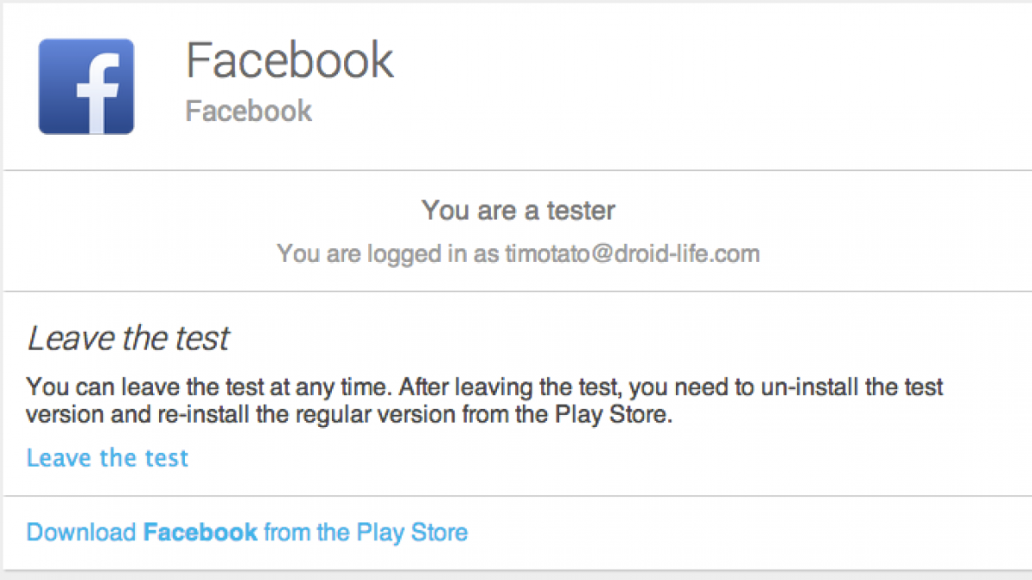Open 'Download Facebook from the Play Store' link
This screenshot has height=580, width=1032.
click(x=247, y=532)
